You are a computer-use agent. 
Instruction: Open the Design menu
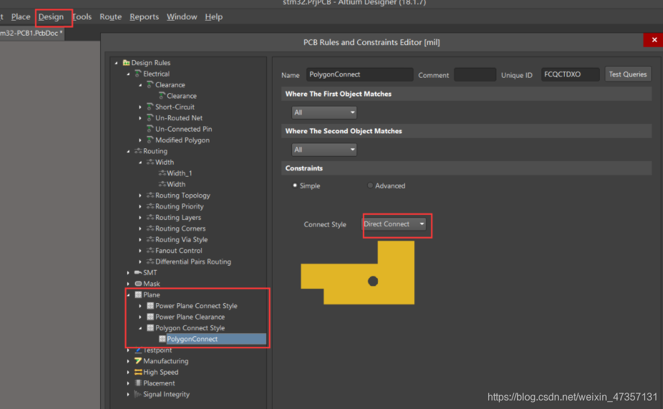(x=51, y=17)
